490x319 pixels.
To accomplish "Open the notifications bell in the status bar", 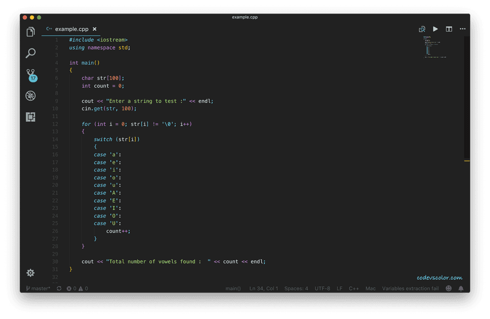I will 461,288.
